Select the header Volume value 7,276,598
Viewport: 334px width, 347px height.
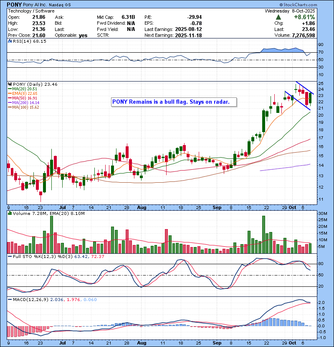(x=303, y=36)
